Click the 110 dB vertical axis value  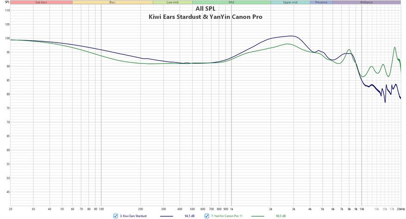(7, 11)
